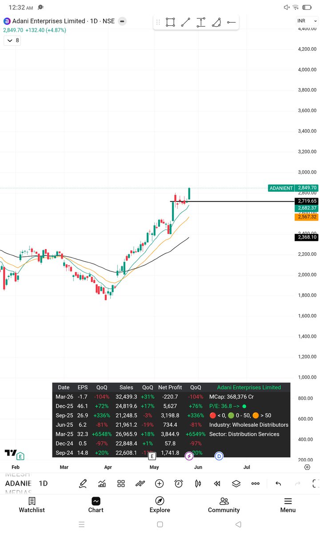Select the curve path drawing tool

pos(216,22)
